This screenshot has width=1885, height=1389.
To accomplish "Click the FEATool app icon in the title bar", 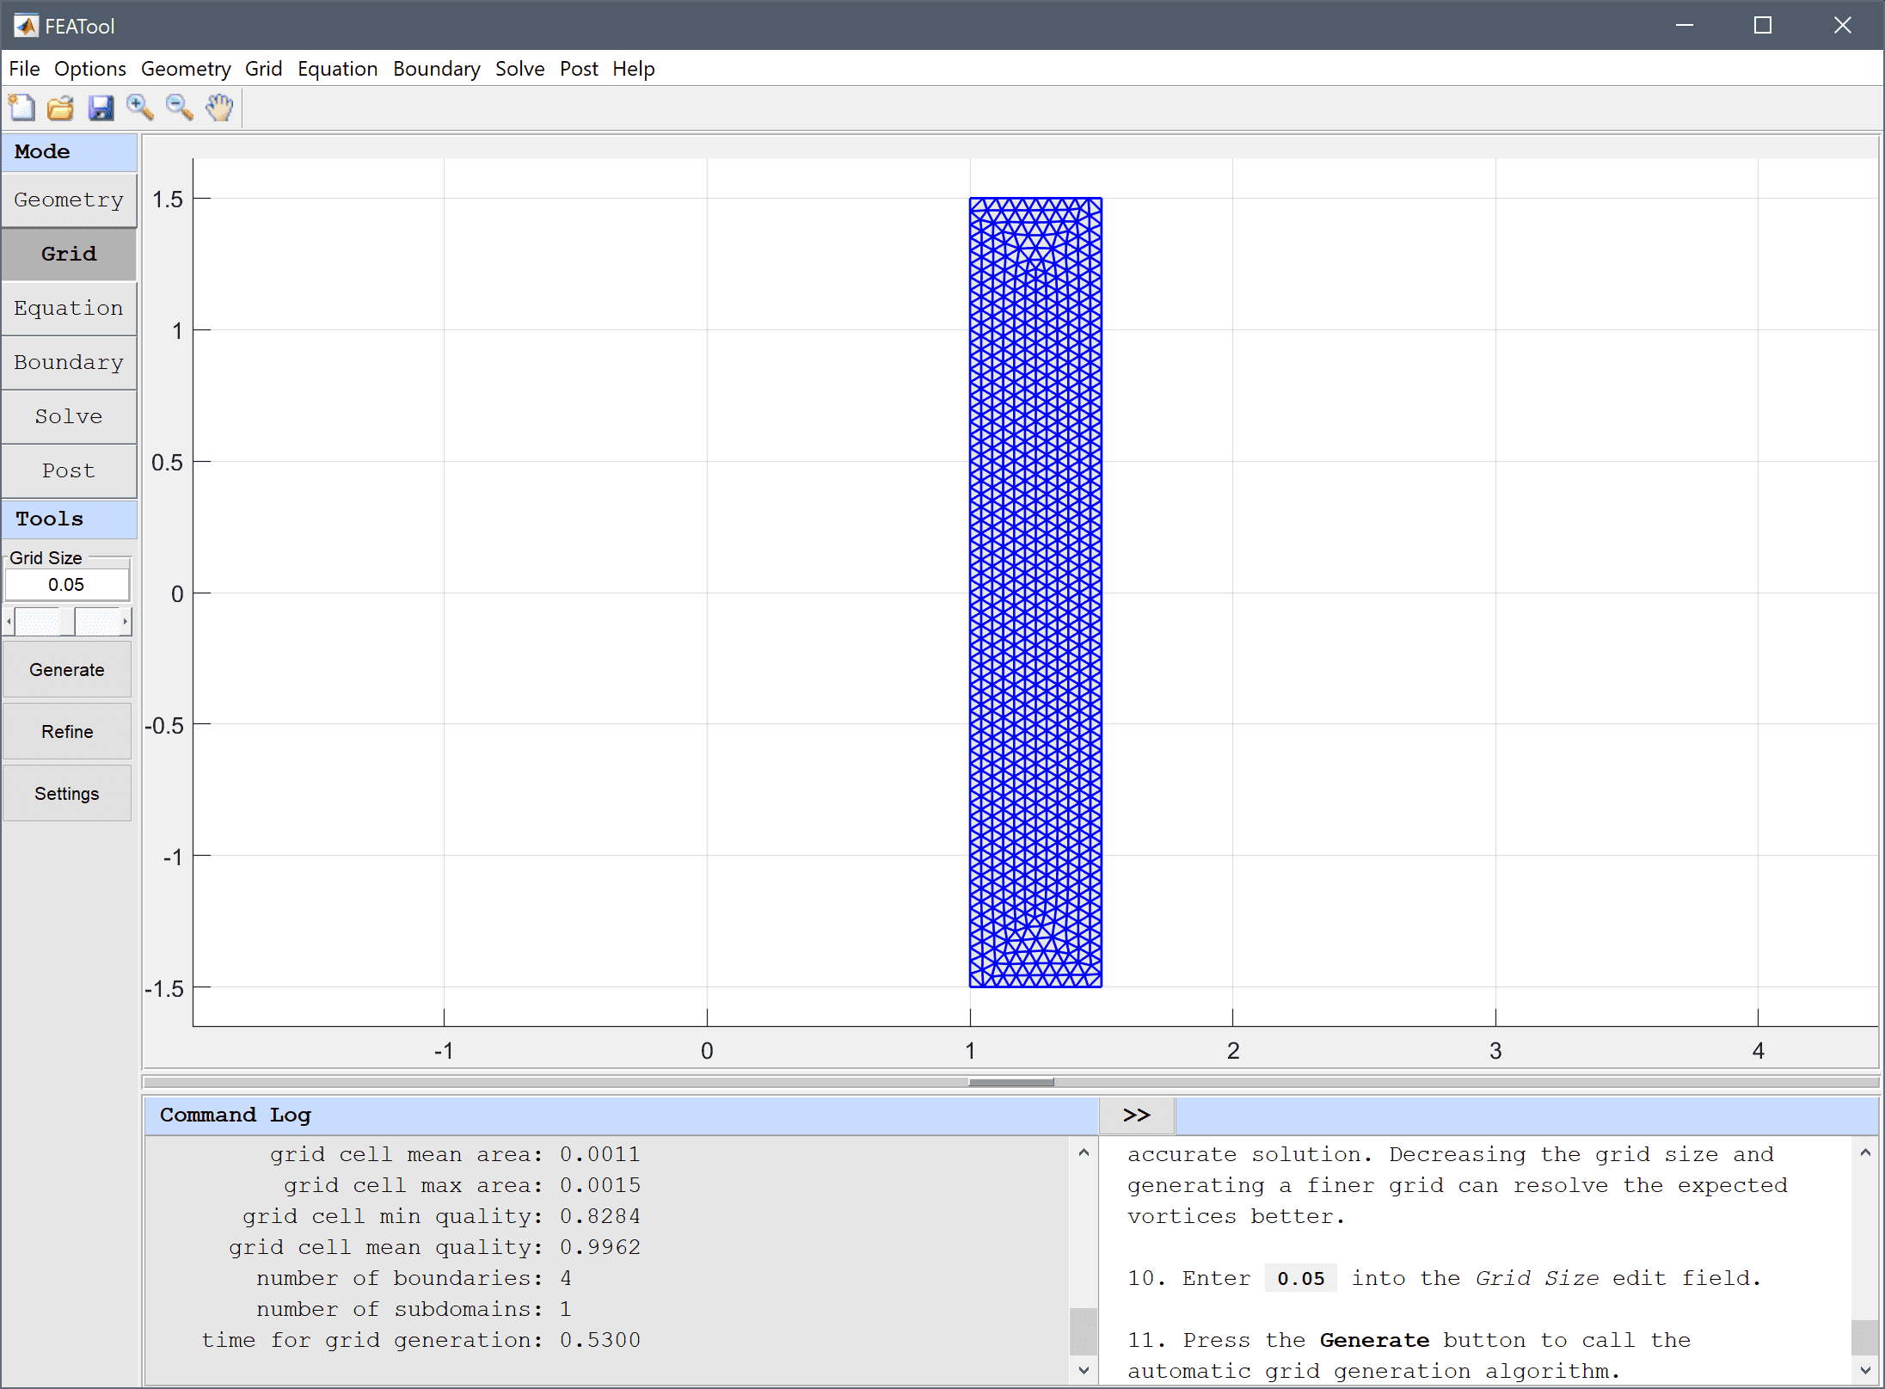I will 26,26.
